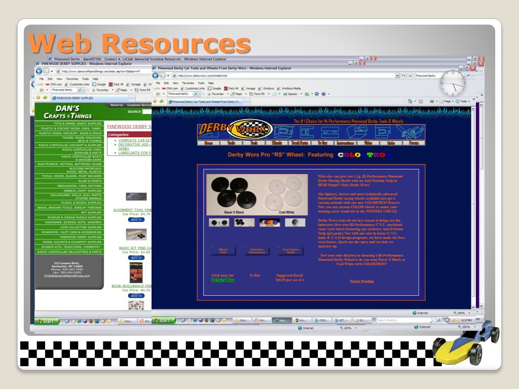
Task: Click desktop clock gadget over Derby Worx window
Action: pos(453,84)
